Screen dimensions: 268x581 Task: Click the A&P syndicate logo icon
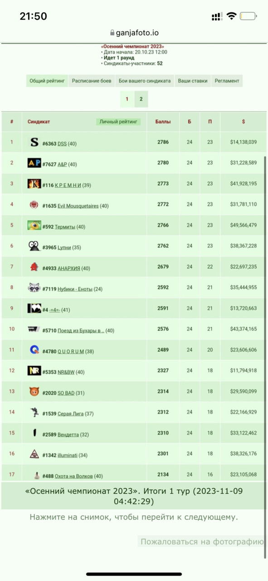[x=34, y=163]
